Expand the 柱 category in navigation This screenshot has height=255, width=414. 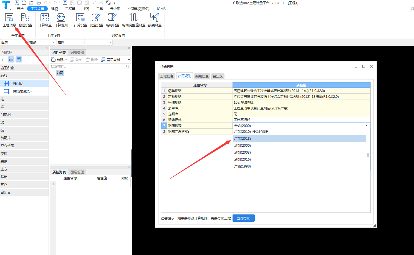coord(24,99)
